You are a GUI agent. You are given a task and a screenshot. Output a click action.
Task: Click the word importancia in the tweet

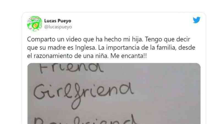pos(123,48)
